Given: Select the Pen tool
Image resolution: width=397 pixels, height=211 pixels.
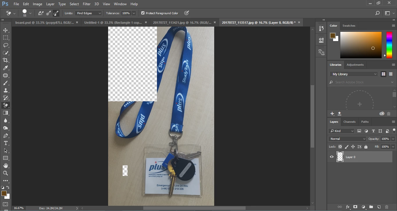Looking at the screenshot, I should coord(6,136).
